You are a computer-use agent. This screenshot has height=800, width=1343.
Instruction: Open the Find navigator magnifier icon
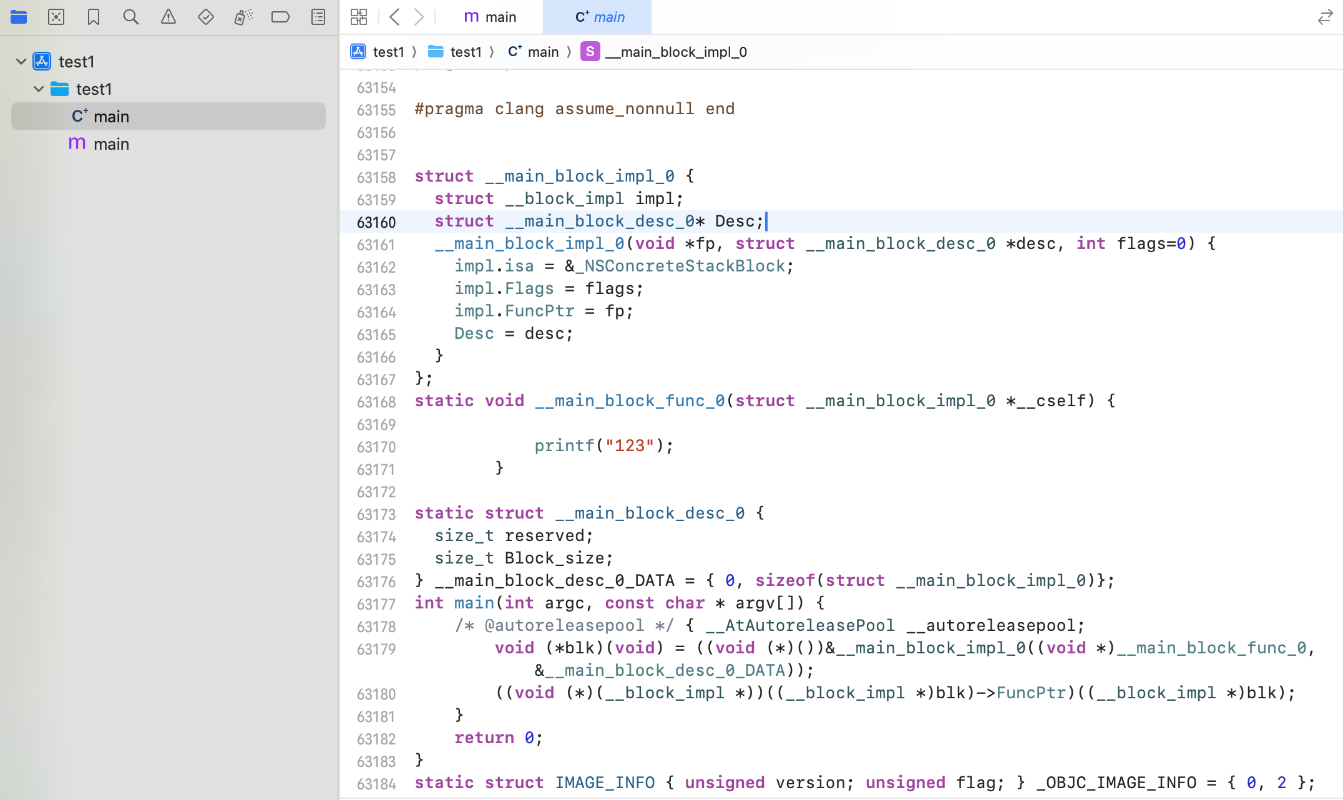click(131, 17)
